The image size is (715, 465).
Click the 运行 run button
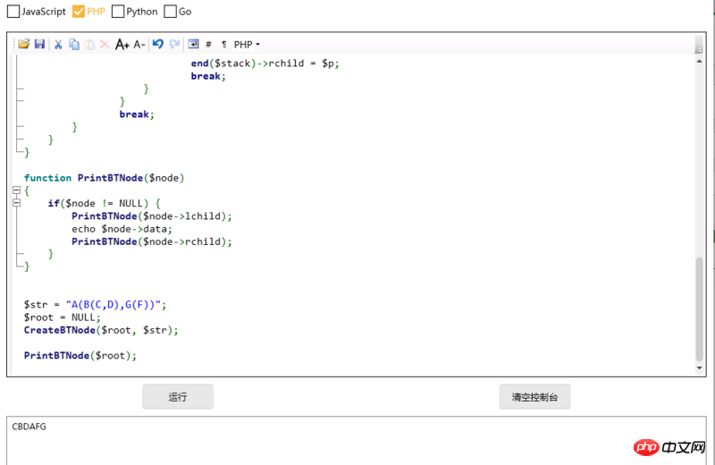click(x=178, y=396)
